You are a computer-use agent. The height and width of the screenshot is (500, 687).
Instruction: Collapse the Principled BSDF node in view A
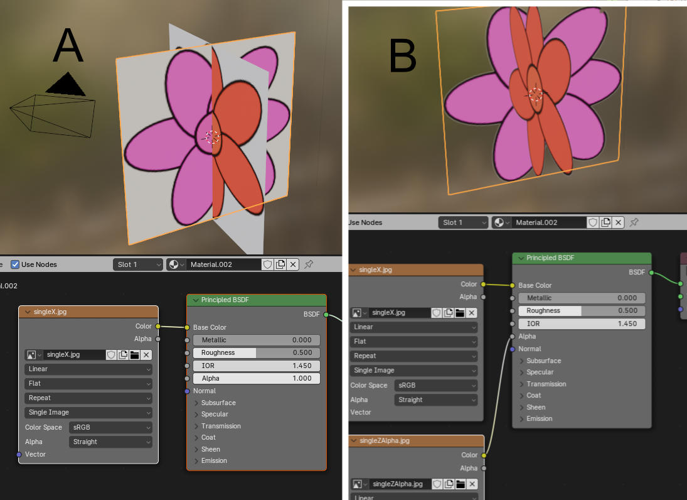click(195, 300)
